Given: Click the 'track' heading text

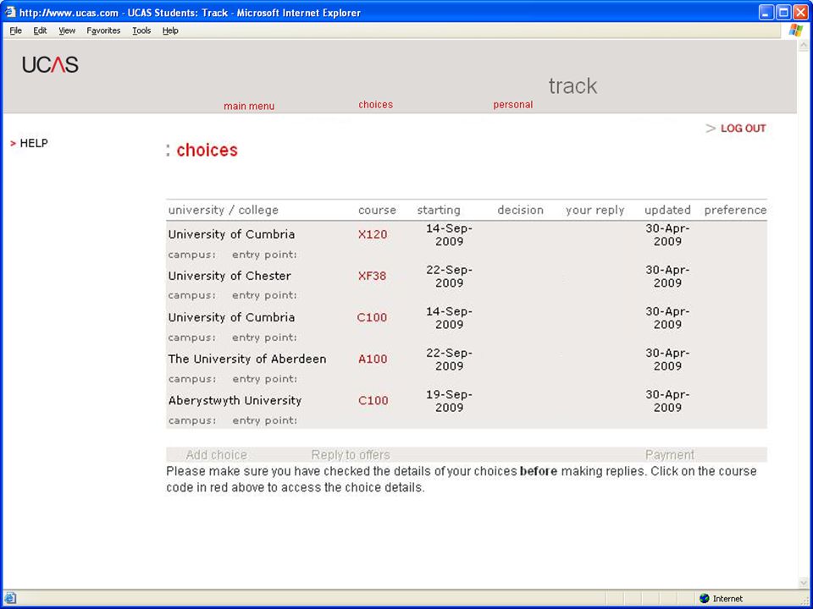Looking at the screenshot, I should (x=573, y=86).
